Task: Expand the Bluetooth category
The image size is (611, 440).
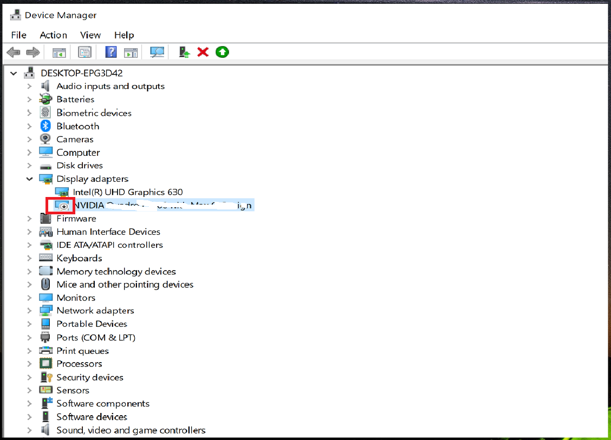Action: [30, 126]
